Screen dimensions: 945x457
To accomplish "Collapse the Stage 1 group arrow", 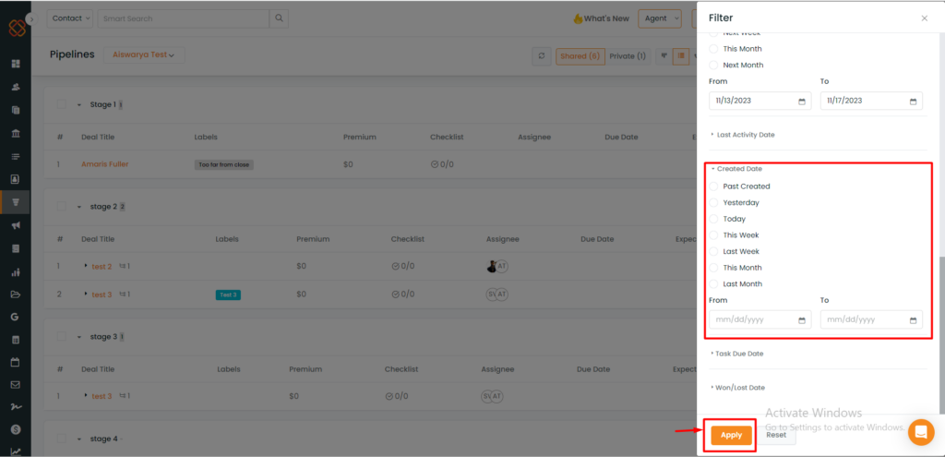I will (x=79, y=105).
